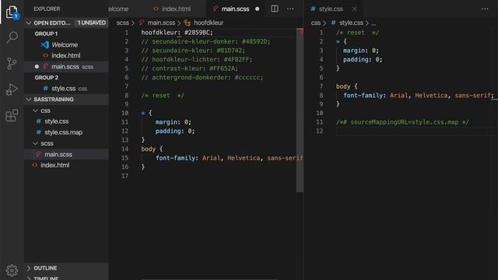Open the Source Control view
This screenshot has width=498, height=280.
12,64
